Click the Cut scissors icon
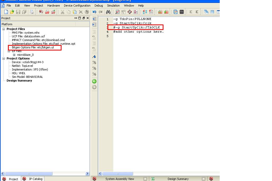The height and width of the screenshot is (181, 272). click(x=63, y=12)
